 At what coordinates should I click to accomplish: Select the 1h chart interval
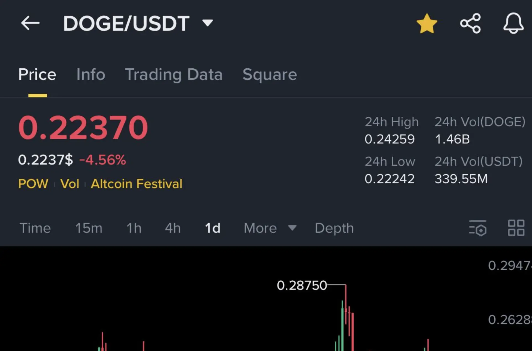[x=134, y=228]
